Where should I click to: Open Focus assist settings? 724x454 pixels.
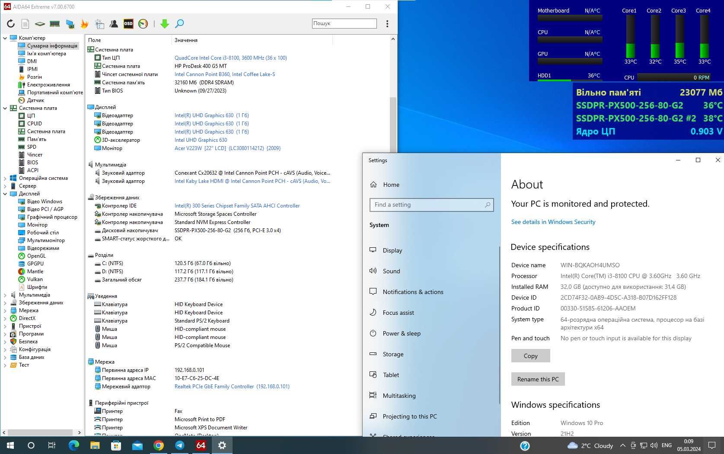pos(398,313)
